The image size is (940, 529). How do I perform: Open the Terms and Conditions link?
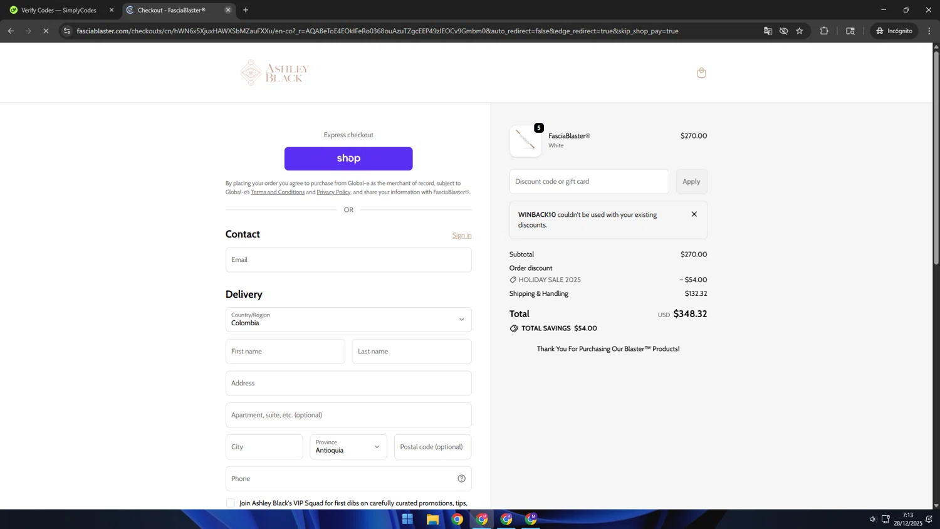point(278,192)
